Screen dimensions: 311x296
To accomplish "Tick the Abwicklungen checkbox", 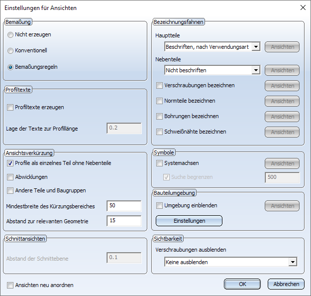I will point(10,176).
